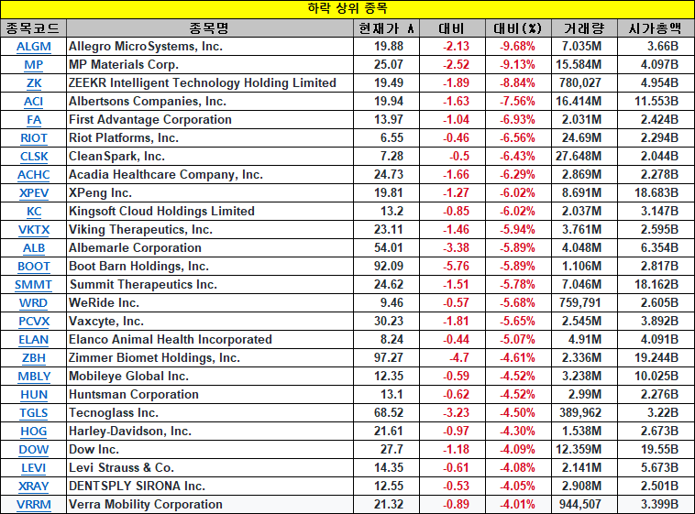Open the ELAN ticker link
The width and height of the screenshot is (695, 514).
click(34, 339)
